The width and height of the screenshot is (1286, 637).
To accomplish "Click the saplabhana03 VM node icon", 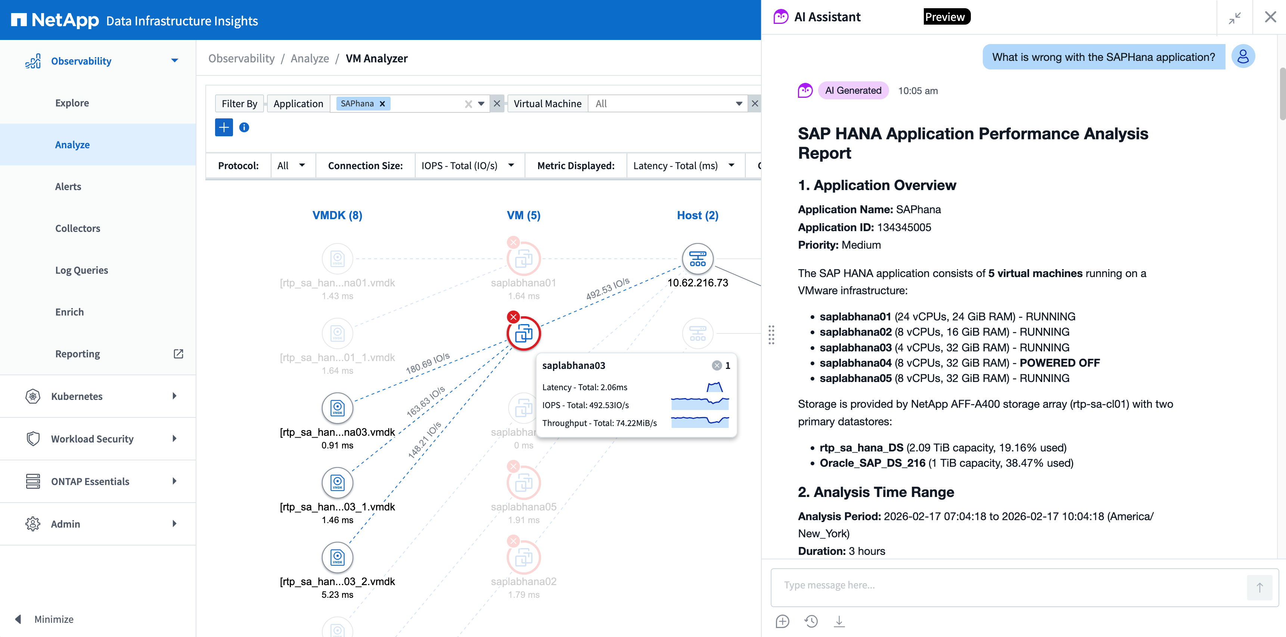I will click(523, 333).
